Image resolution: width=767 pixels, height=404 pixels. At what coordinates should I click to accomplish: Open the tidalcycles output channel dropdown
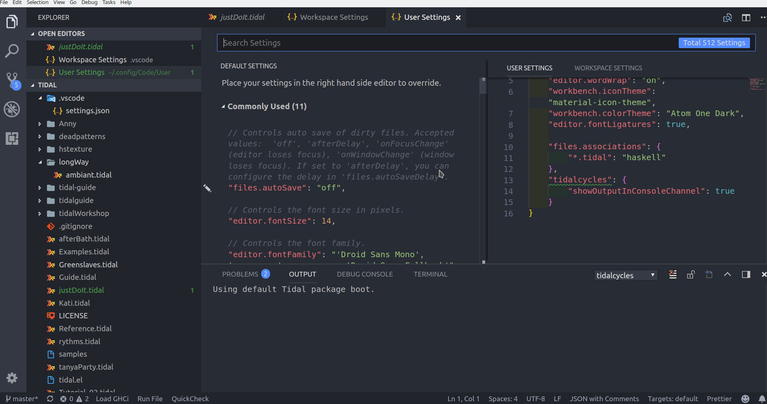tap(626, 275)
